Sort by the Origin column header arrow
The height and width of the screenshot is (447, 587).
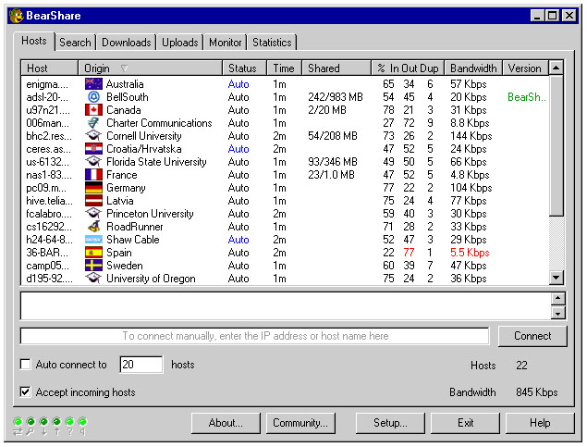[124, 68]
